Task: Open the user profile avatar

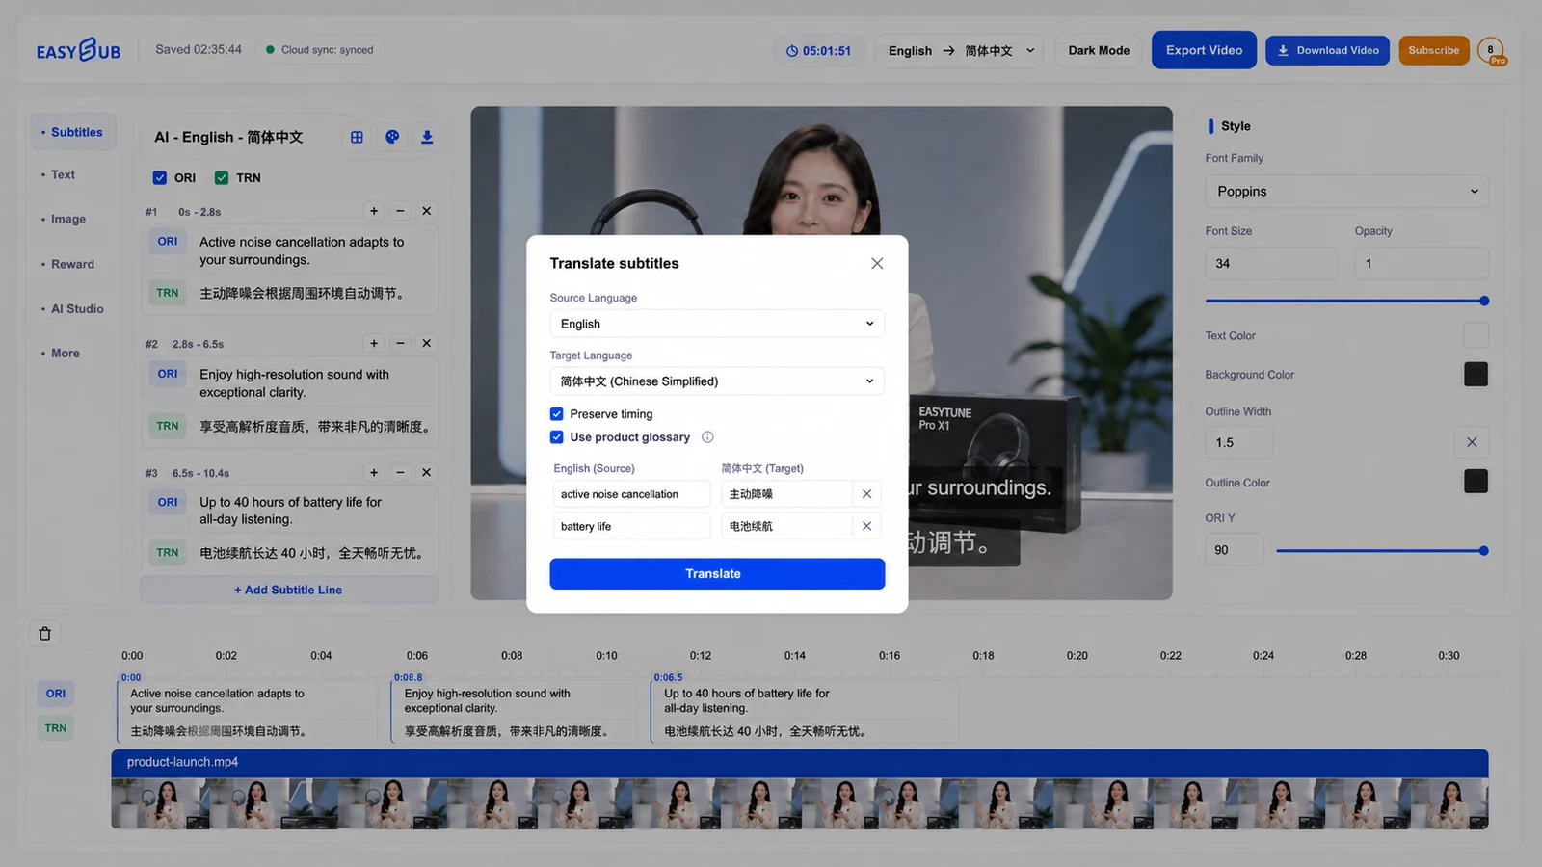Action: [1491, 50]
